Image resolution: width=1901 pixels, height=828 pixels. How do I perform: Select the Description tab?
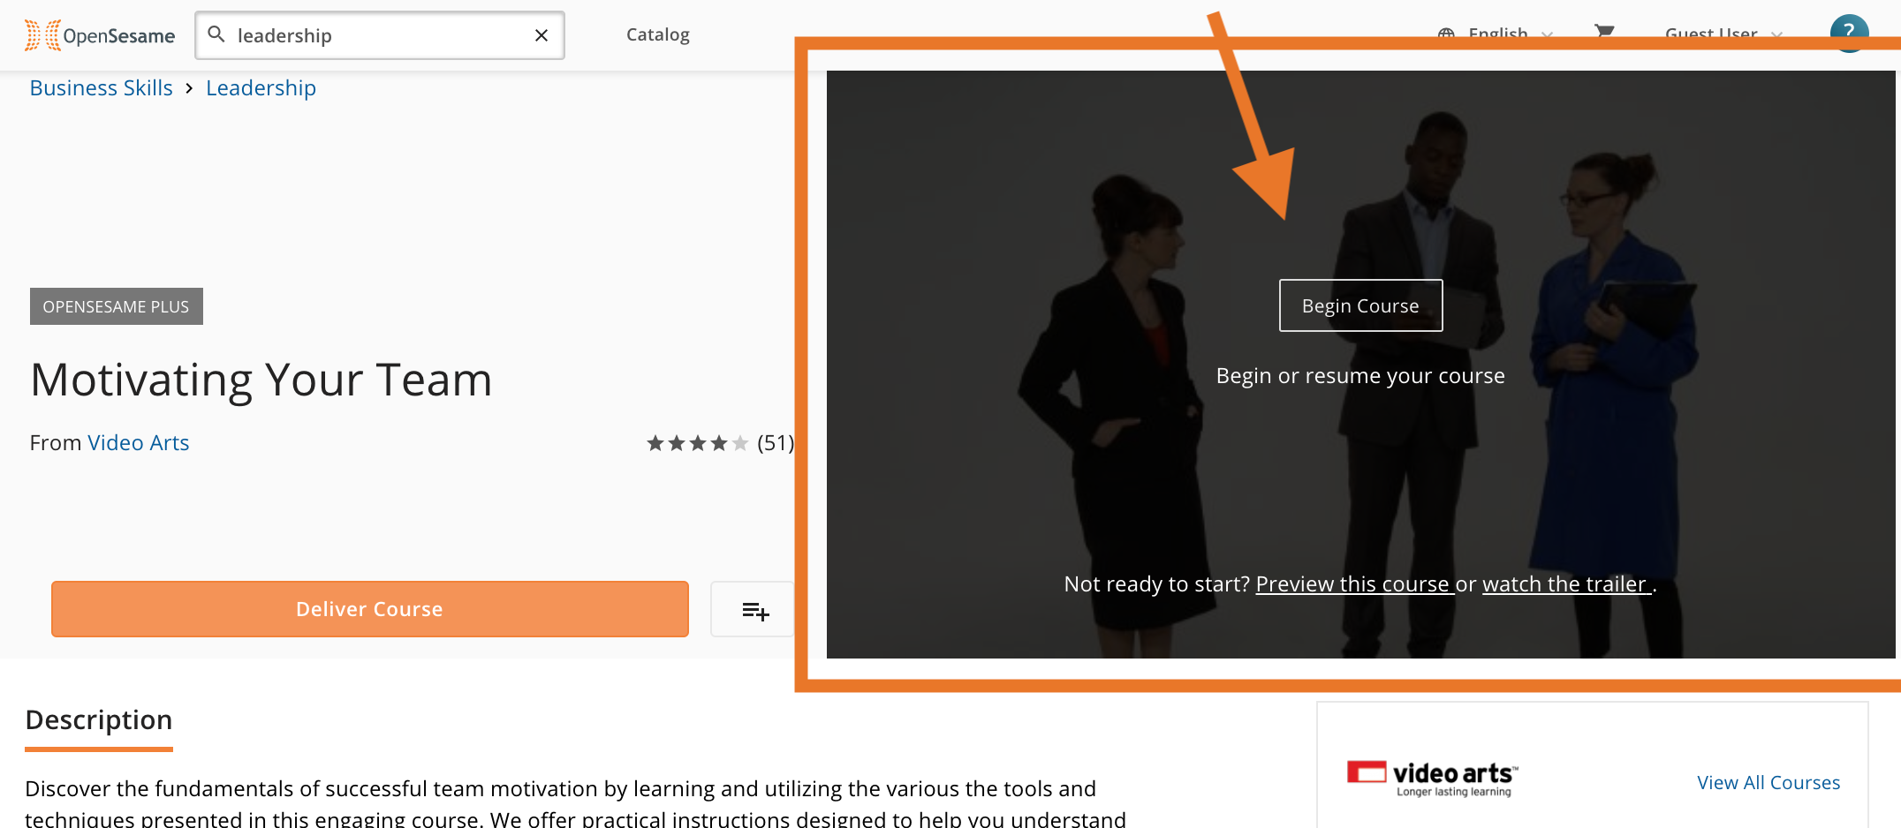(99, 720)
